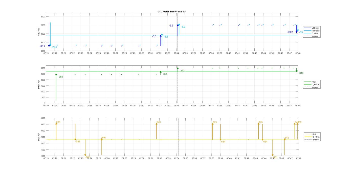Select the "VBD AD" y-axis label
Screen dimensions: 354x175
[39, 32]
